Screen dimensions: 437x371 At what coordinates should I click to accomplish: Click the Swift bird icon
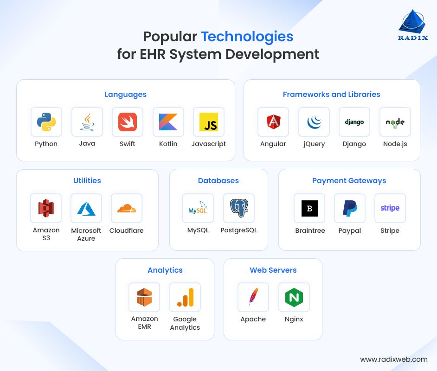pyautogui.click(x=128, y=122)
